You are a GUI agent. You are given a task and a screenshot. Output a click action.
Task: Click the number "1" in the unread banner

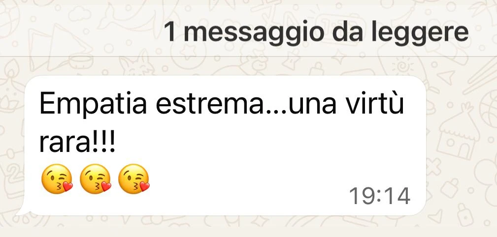[x=170, y=31]
